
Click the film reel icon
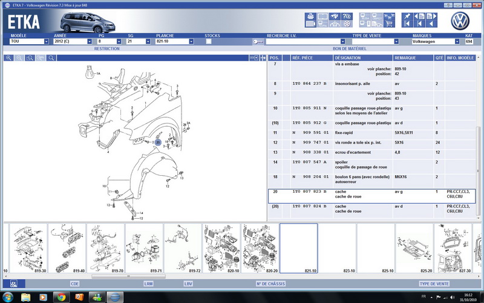(347, 24)
